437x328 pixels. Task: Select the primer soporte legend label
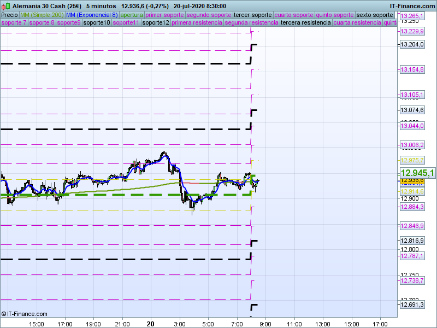tap(165, 15)
